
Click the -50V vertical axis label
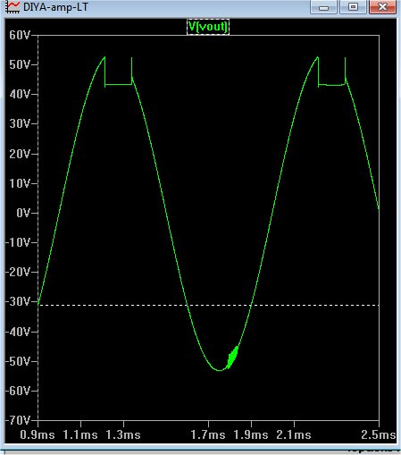pos(18,361)
